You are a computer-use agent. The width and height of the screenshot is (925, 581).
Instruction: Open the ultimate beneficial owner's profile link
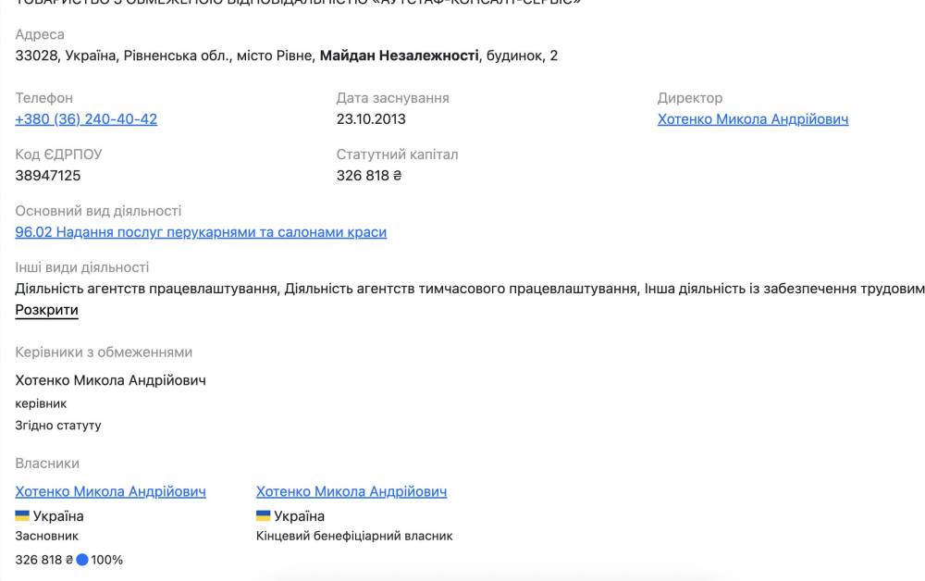click(351, 491)
